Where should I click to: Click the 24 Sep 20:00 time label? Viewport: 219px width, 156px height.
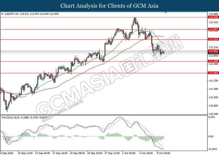click(x=95, y=153)
